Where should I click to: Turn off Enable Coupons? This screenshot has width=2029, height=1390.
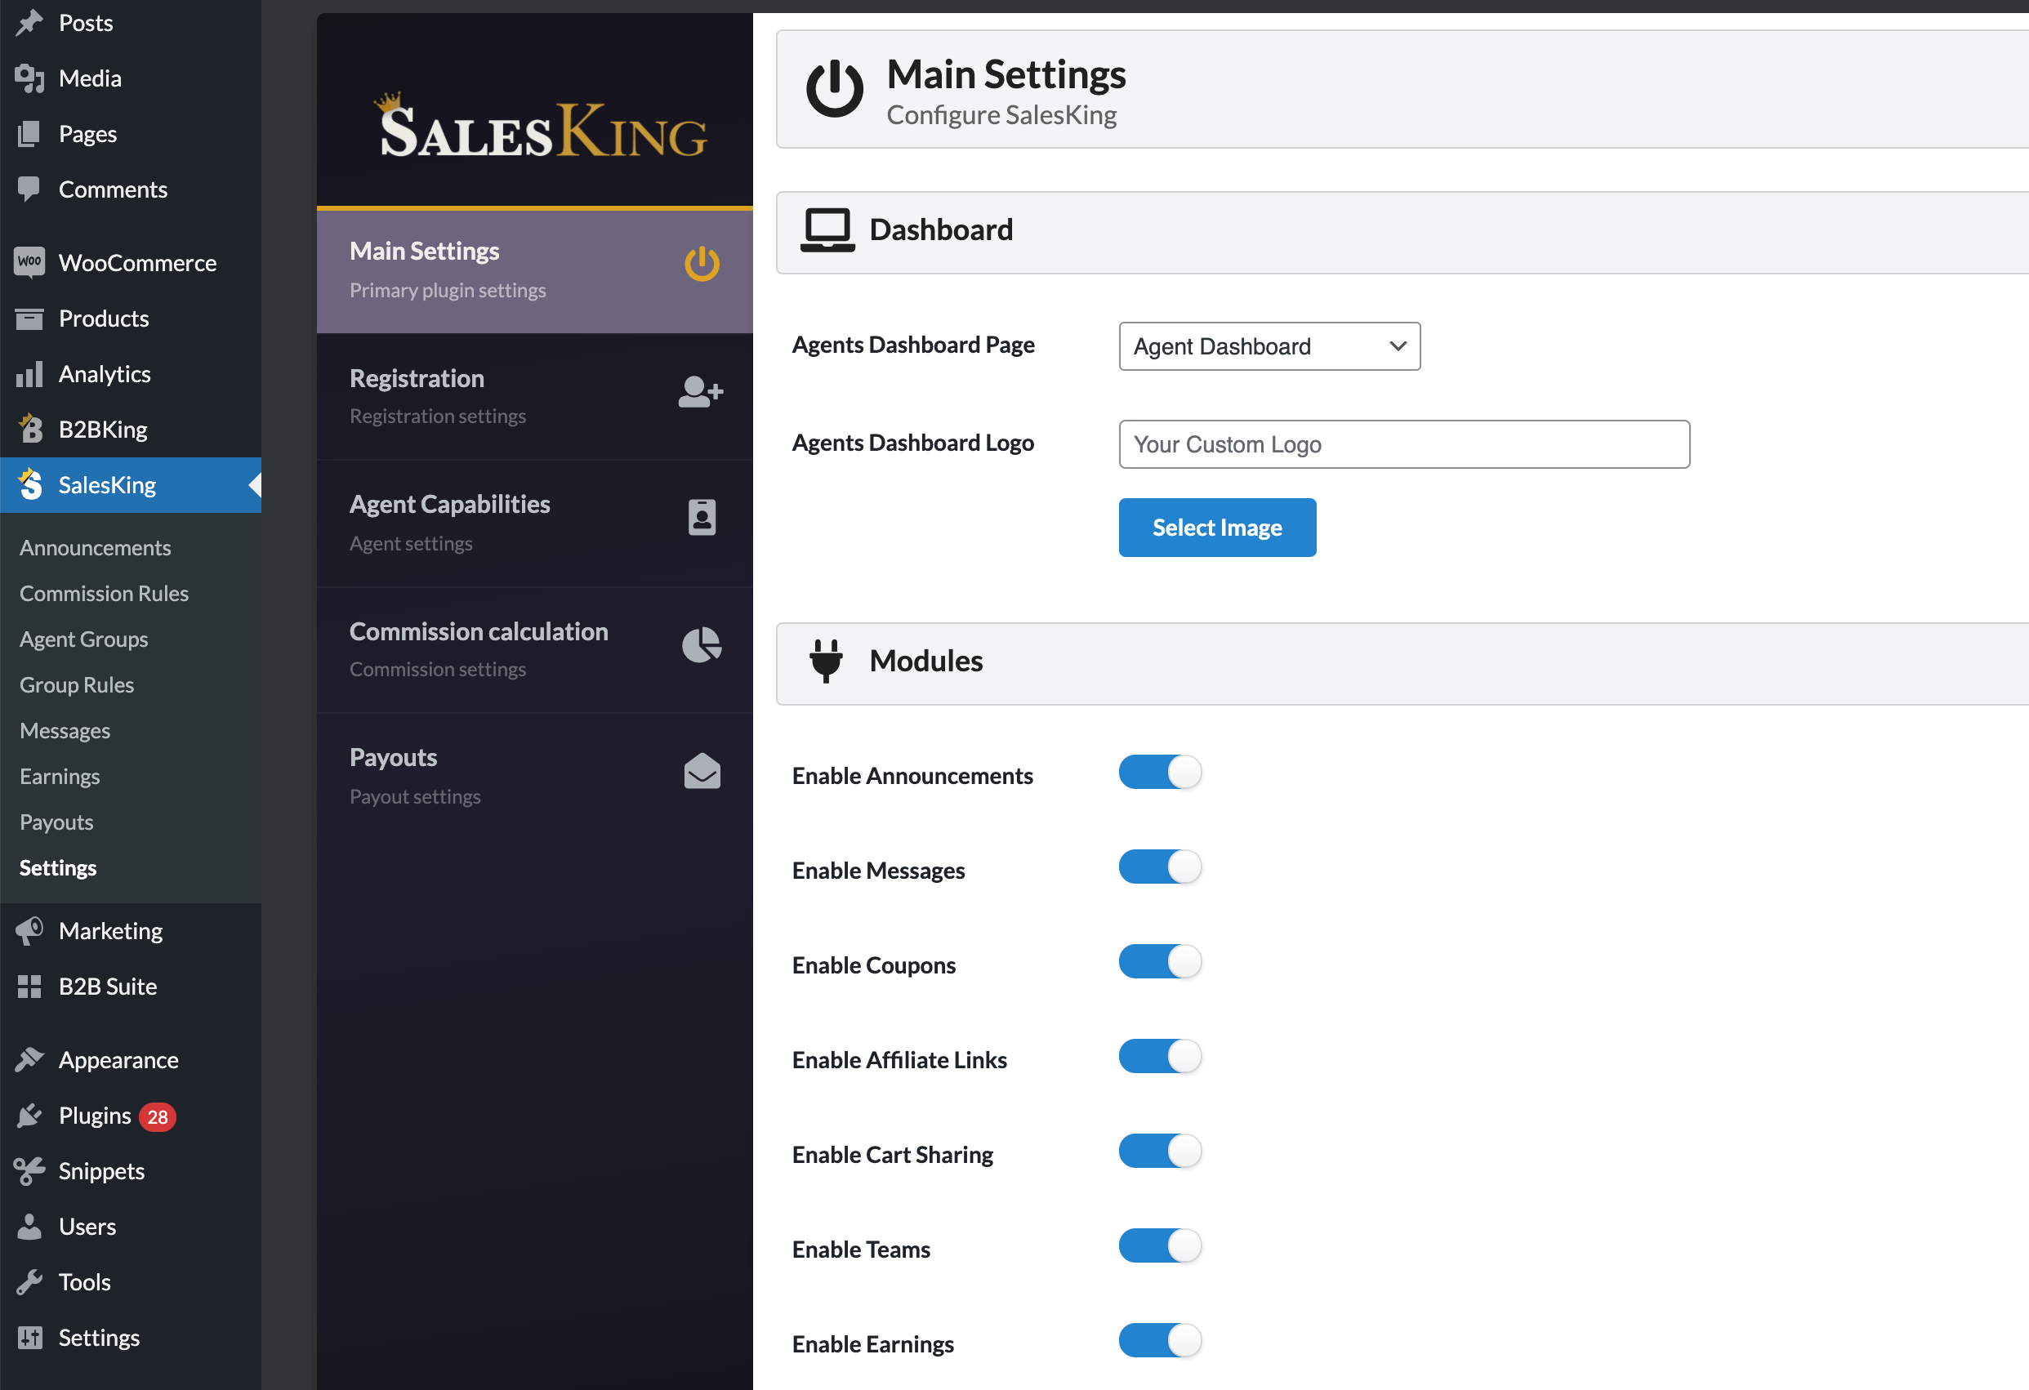pos(1159,961)
